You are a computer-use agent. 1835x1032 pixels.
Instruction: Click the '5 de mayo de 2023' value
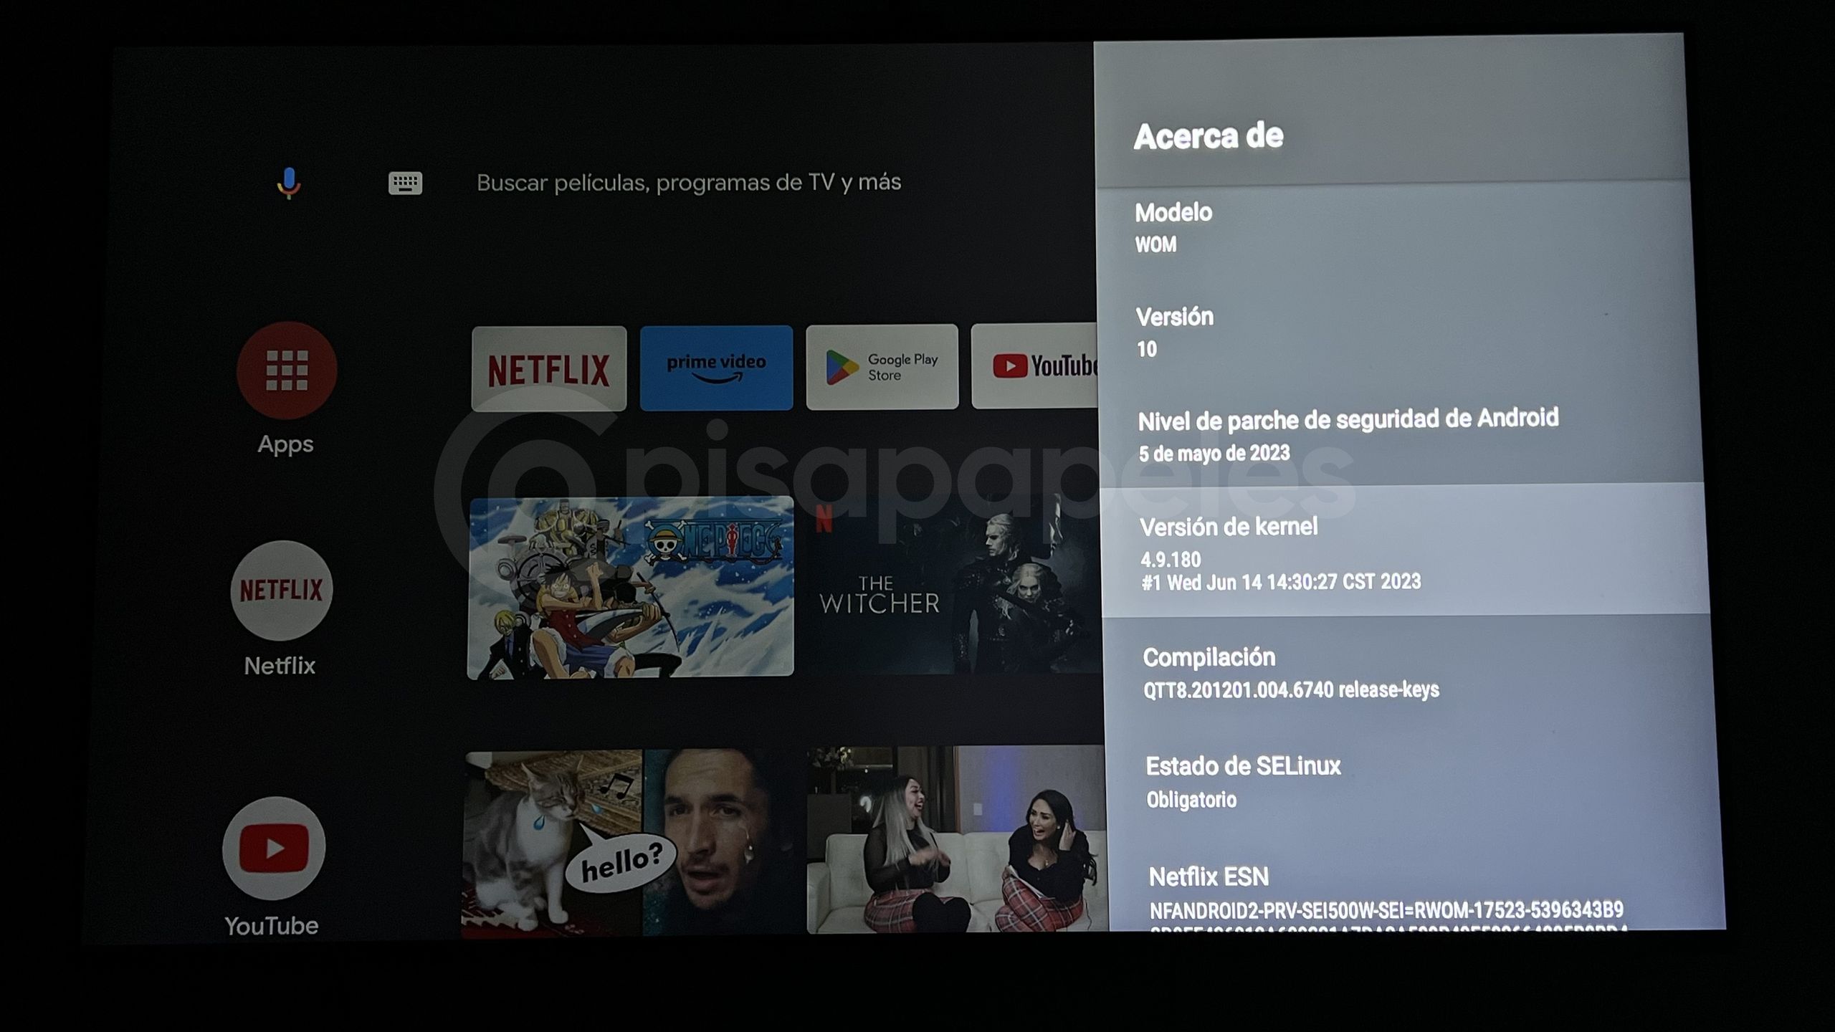click(x=1214, y=453)
